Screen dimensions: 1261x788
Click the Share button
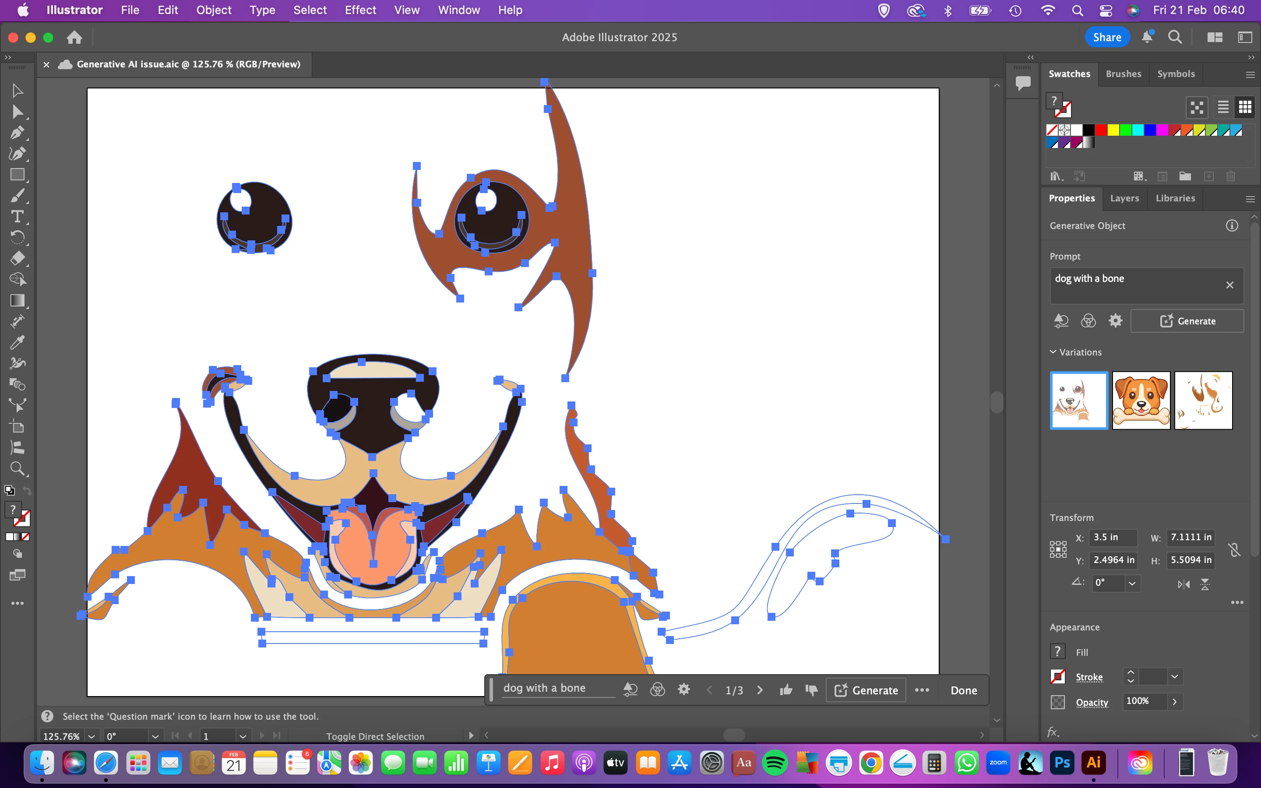pyautogui.click(x=1107, y=37)
